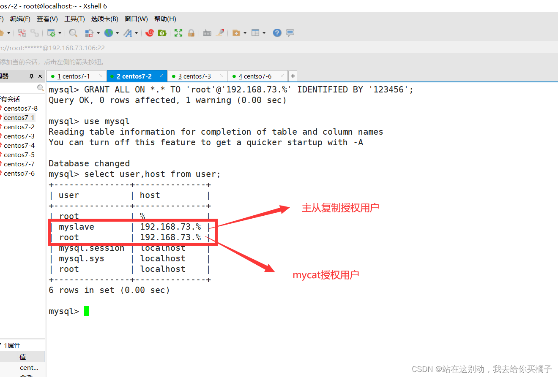Open the feedback message icon
The height and width of the screenshot is (377, 558).
290,33
